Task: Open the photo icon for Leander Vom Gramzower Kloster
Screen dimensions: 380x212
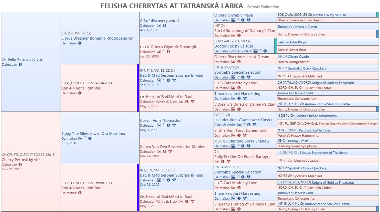Action: coord(239,125)
